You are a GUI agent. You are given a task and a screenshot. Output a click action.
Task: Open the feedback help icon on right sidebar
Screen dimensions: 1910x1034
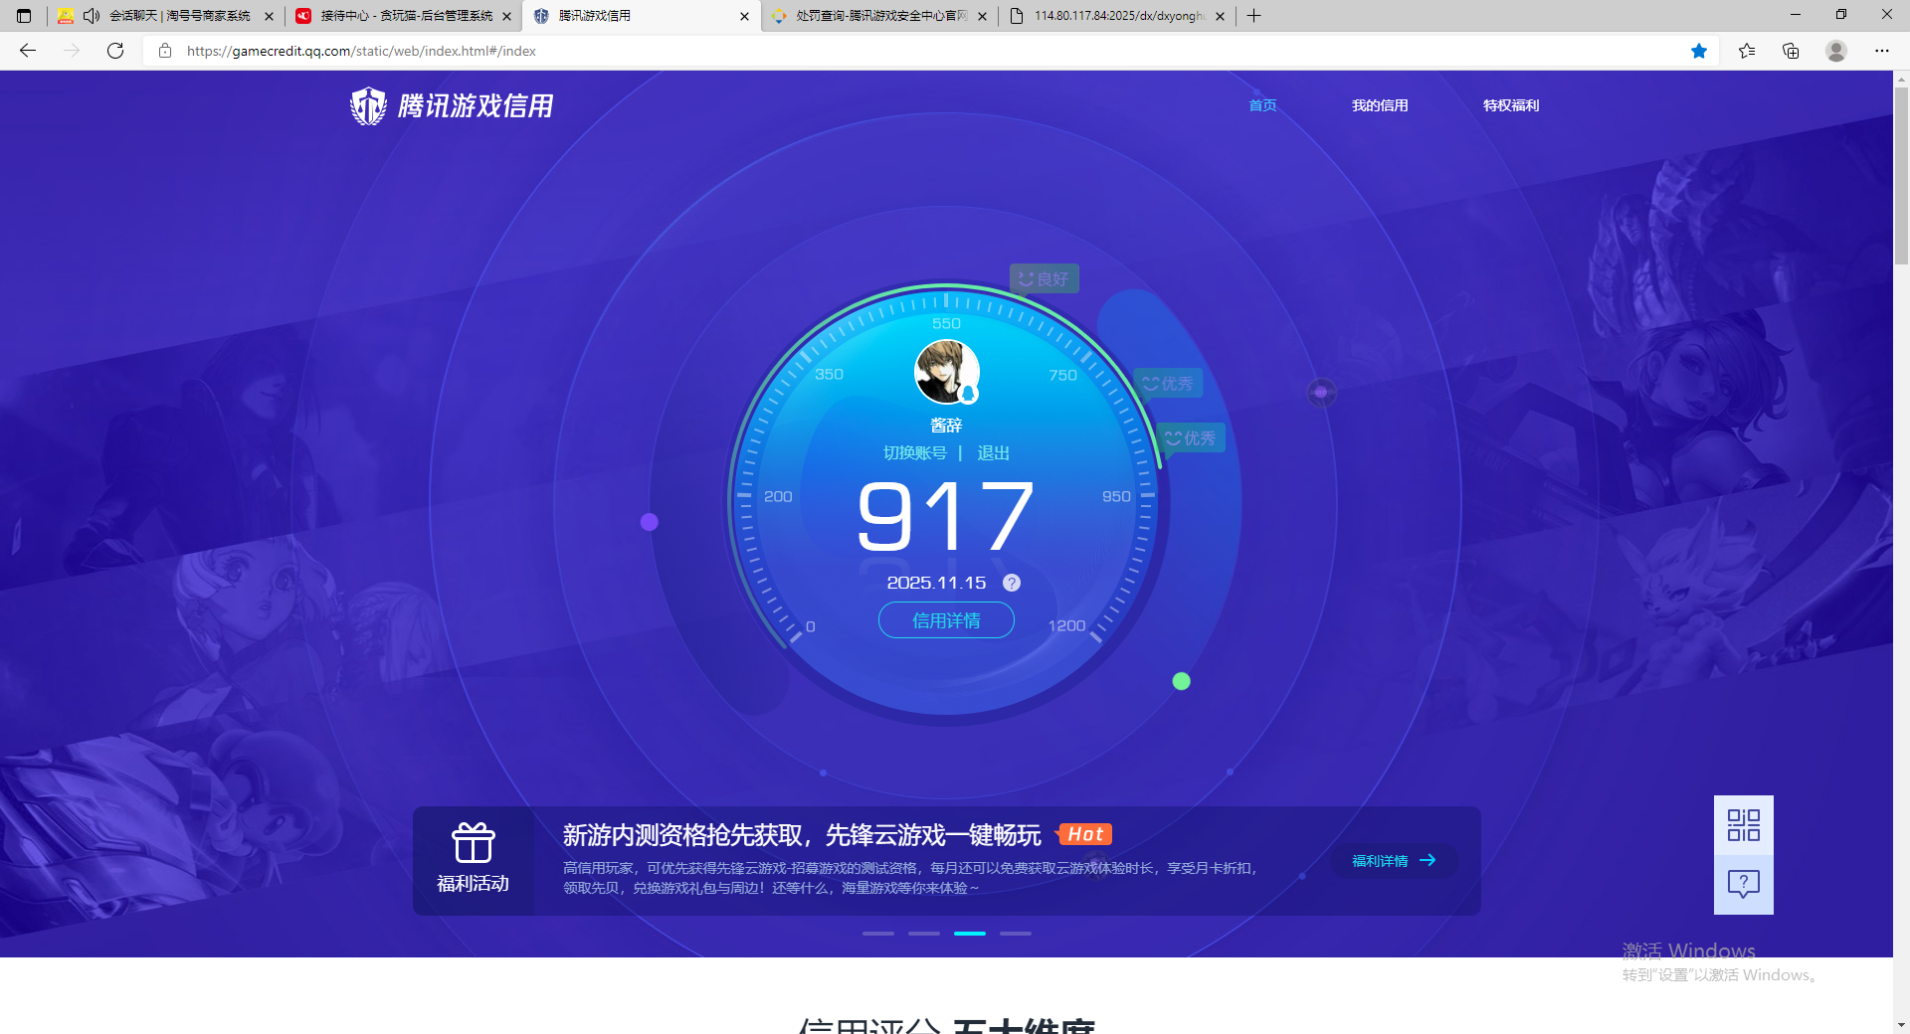[x=1743, y=884]
